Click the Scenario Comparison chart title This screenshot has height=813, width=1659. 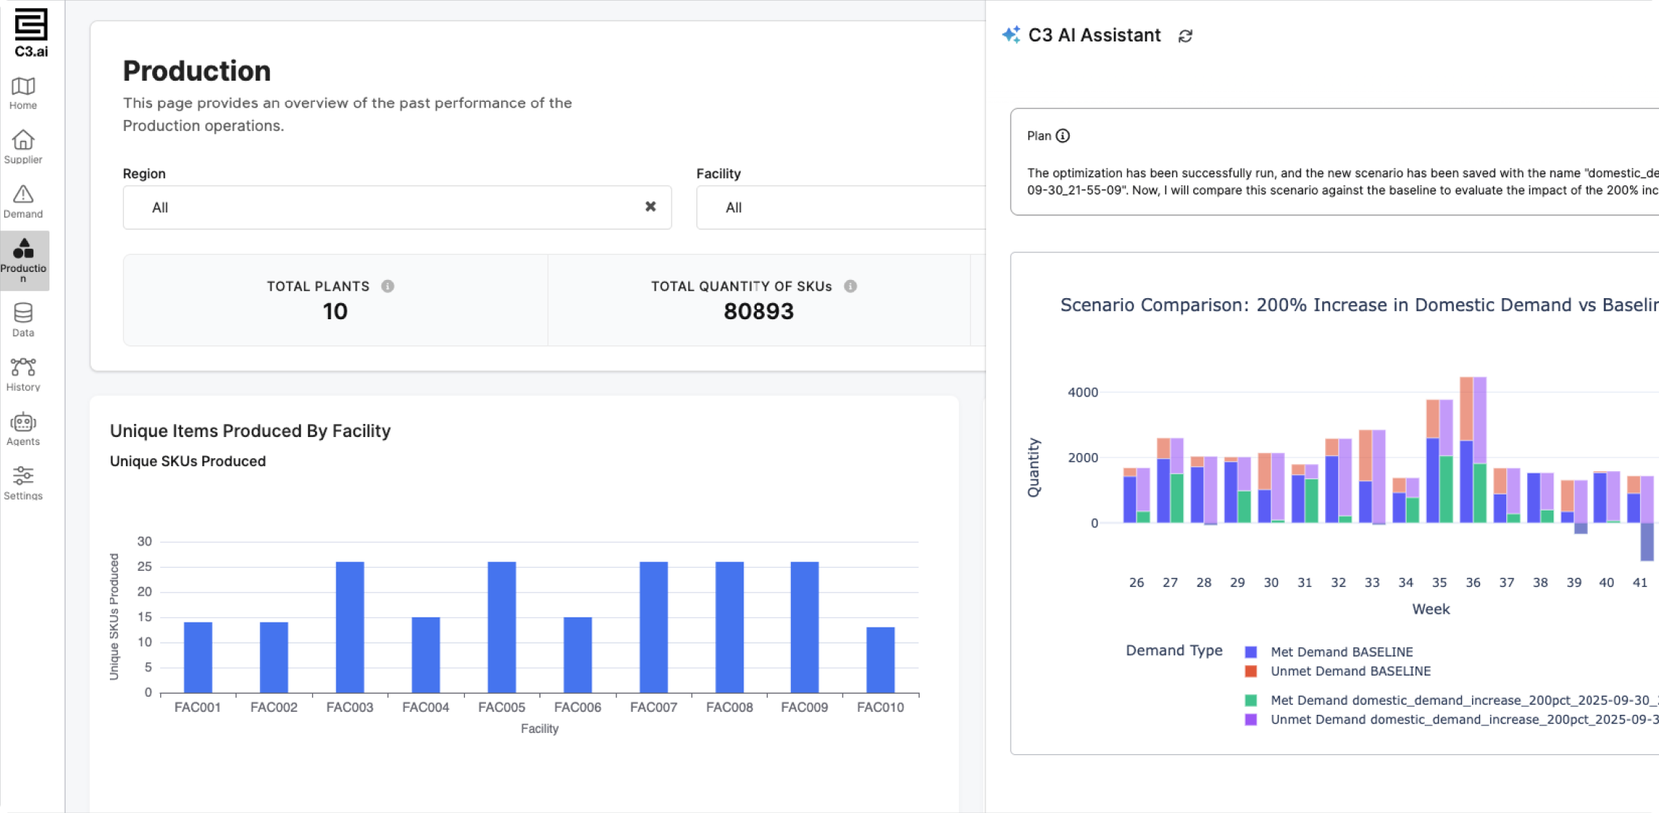coord(1359,305)
